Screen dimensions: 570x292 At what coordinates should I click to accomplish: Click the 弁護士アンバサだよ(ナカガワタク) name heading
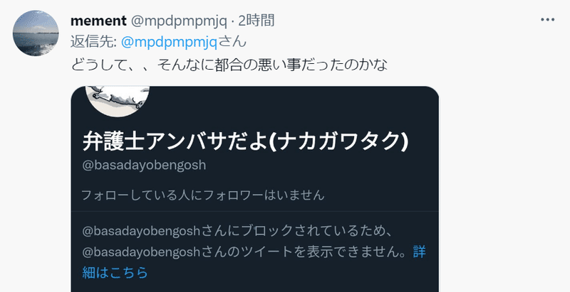[246, 141]
